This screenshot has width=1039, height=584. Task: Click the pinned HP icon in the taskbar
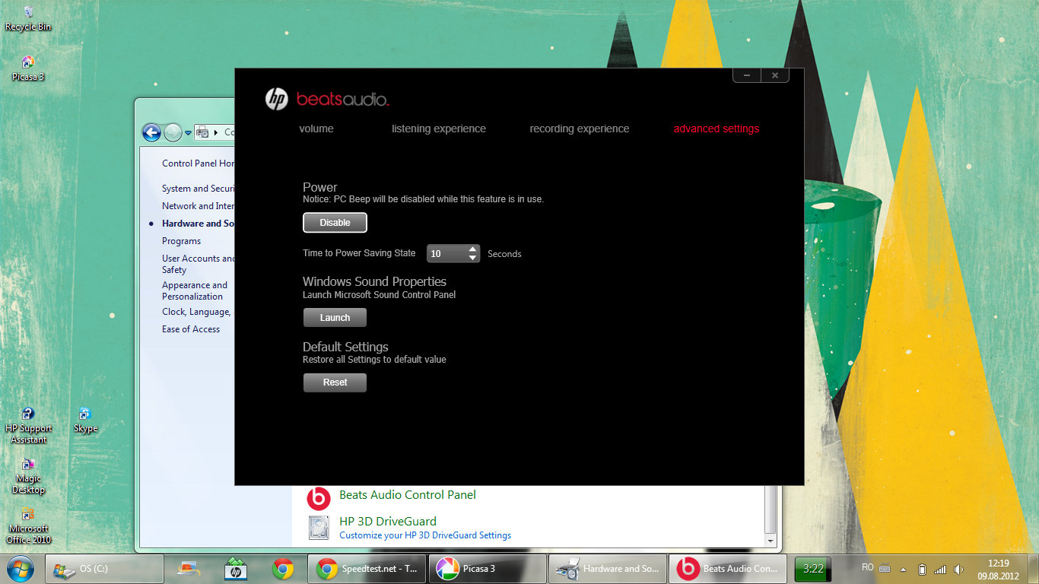[x=235, y=568]
